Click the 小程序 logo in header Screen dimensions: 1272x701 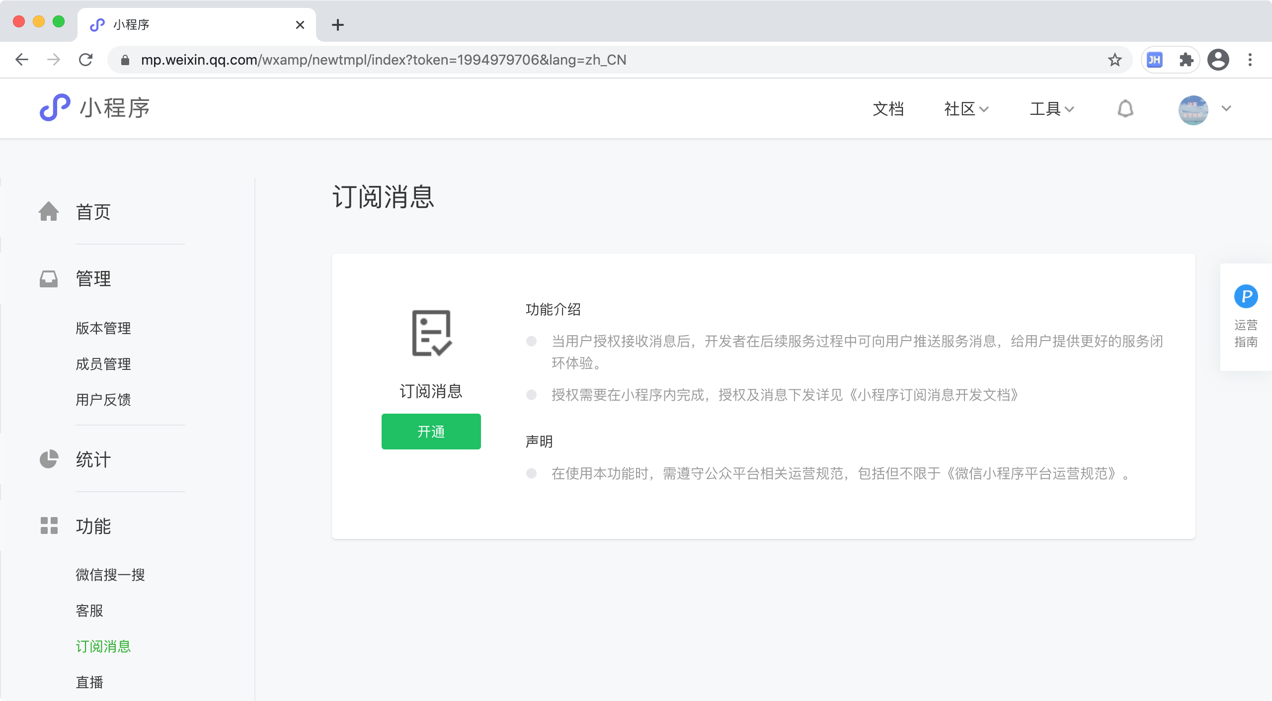tap(94, 108)
